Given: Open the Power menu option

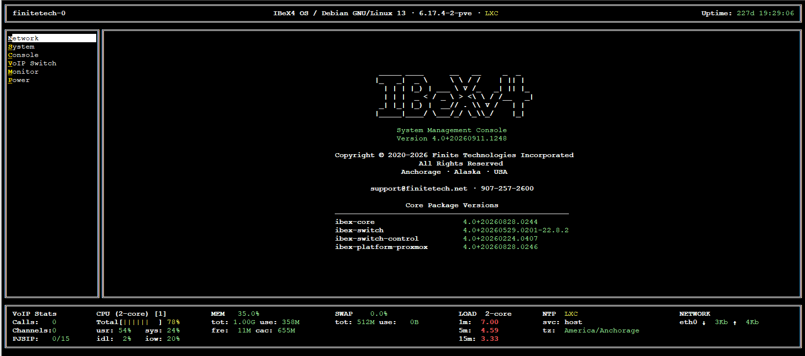Looking at the screenshot, I should pos(19,80).
